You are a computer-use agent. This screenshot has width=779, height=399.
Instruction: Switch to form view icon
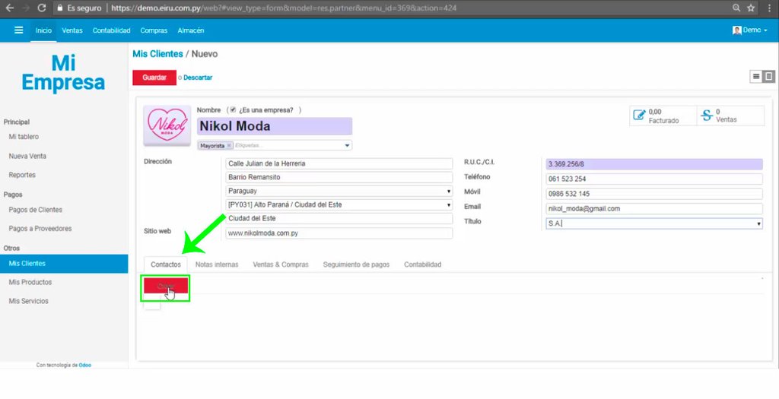[768, 77]
